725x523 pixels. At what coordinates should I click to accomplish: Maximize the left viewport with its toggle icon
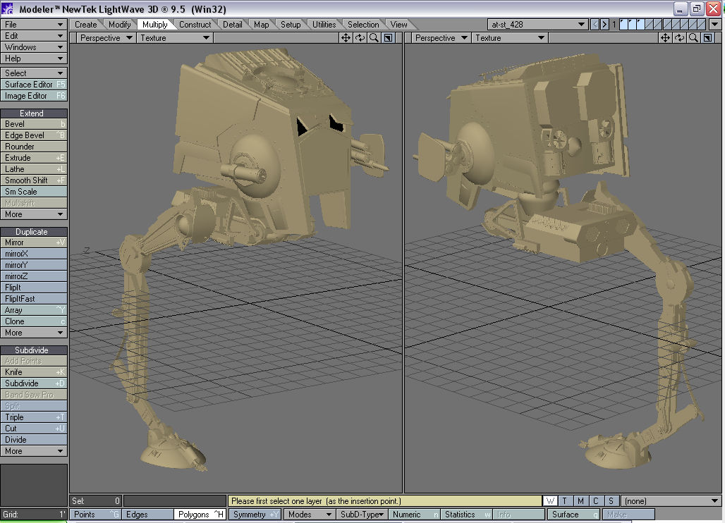[x=389, y=38]
